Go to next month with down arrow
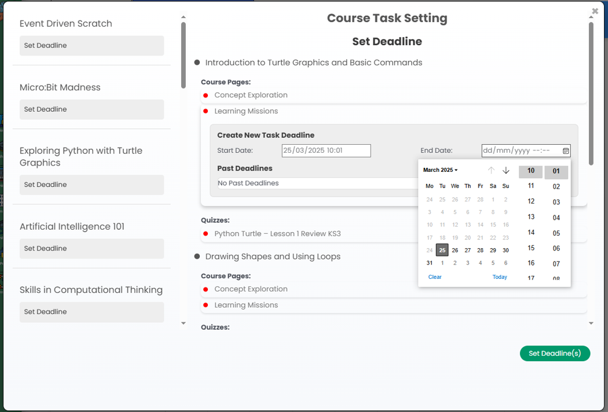The width and height of the screenshot is (608, 412). click(506, 170)
